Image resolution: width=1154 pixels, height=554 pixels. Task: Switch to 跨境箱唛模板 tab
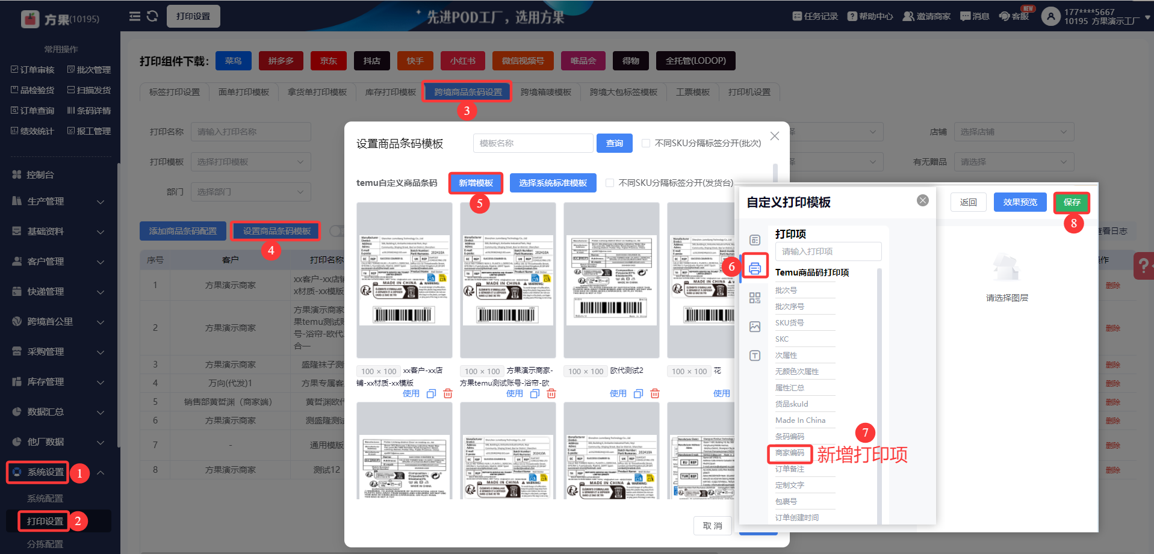(546, 92)
